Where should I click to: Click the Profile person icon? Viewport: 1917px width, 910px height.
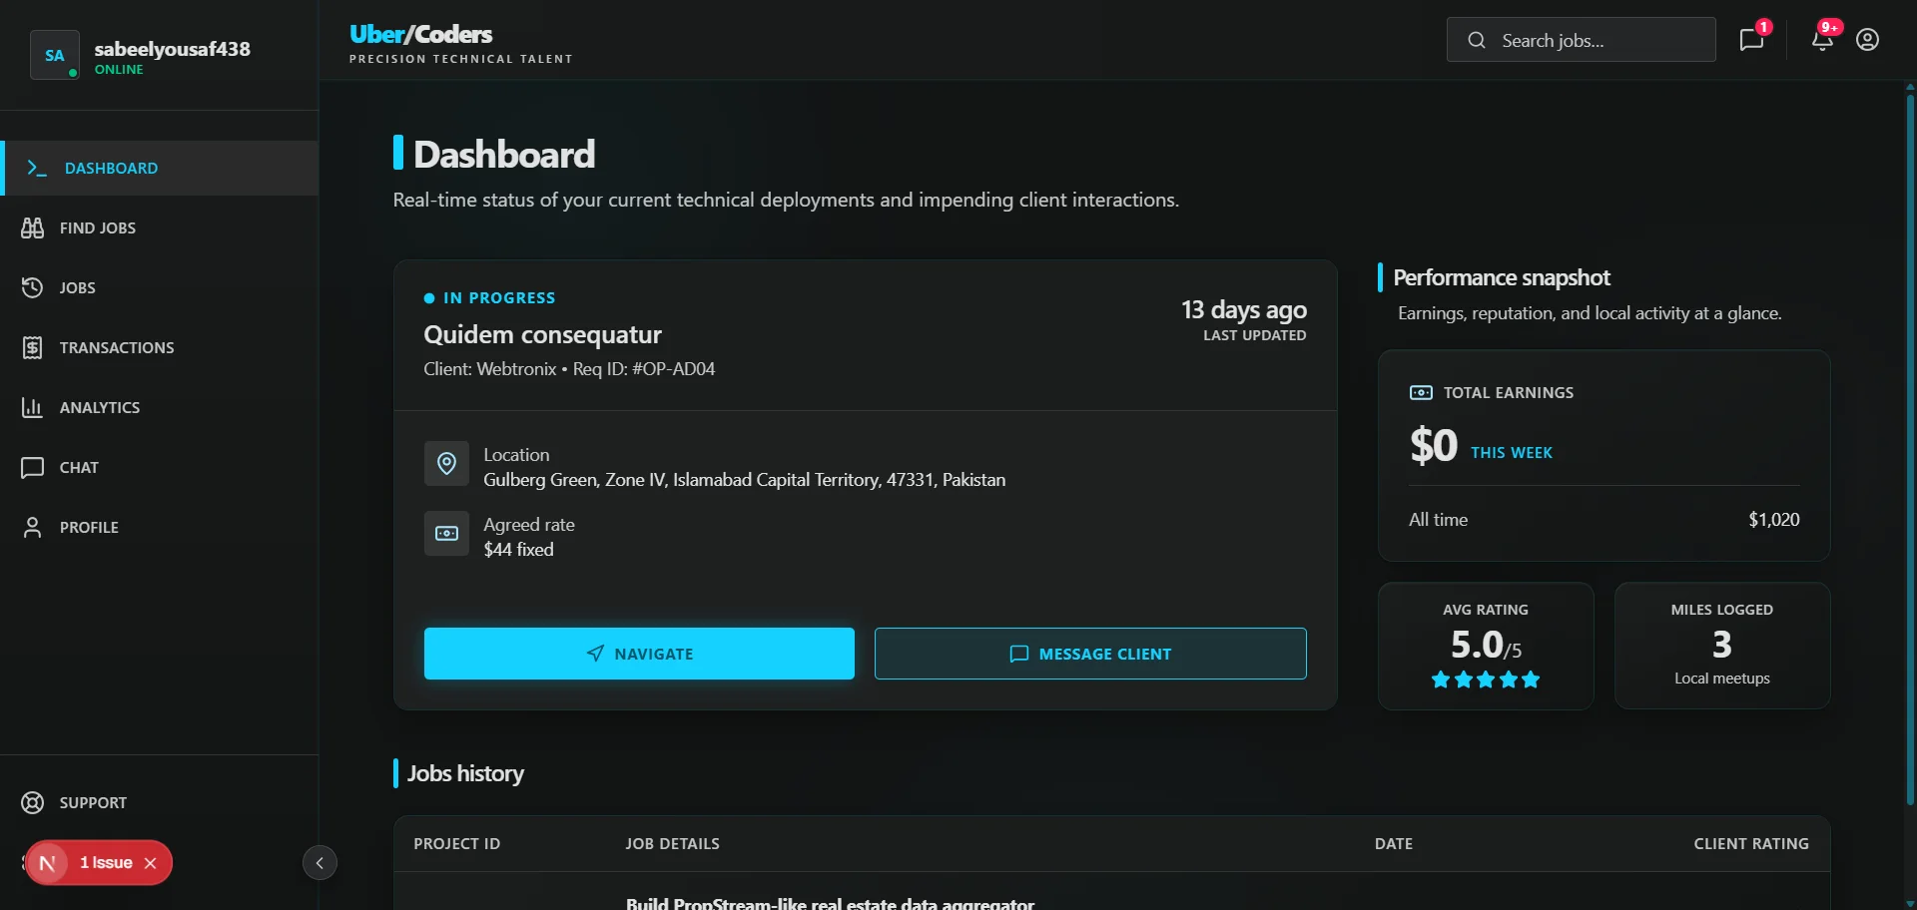[32, 527]
